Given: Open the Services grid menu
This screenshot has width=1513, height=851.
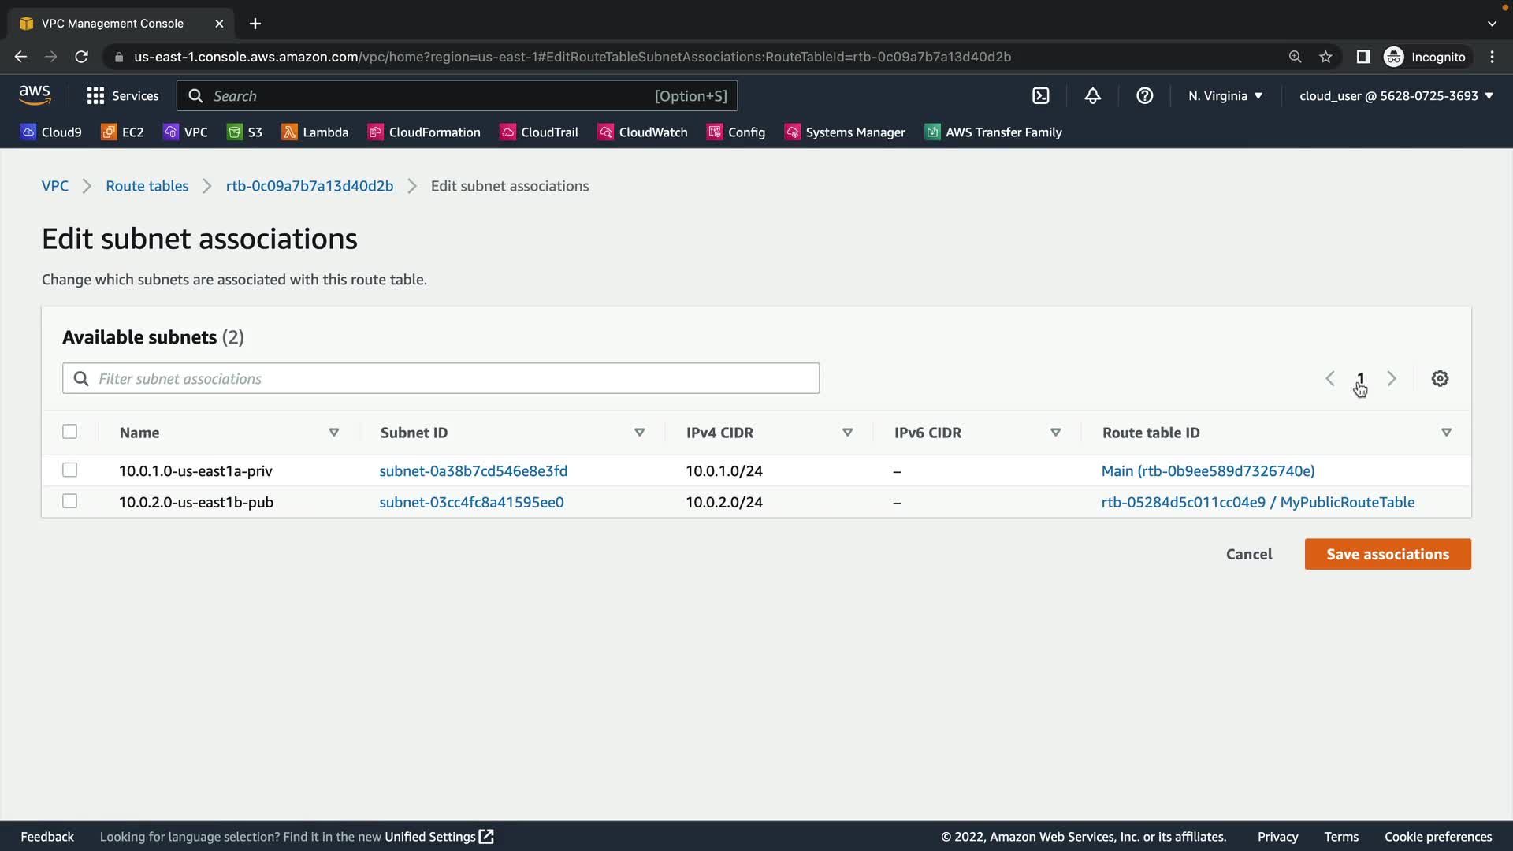Looking at the screenshot, I should pyautogui.click(x=122, y=96).
